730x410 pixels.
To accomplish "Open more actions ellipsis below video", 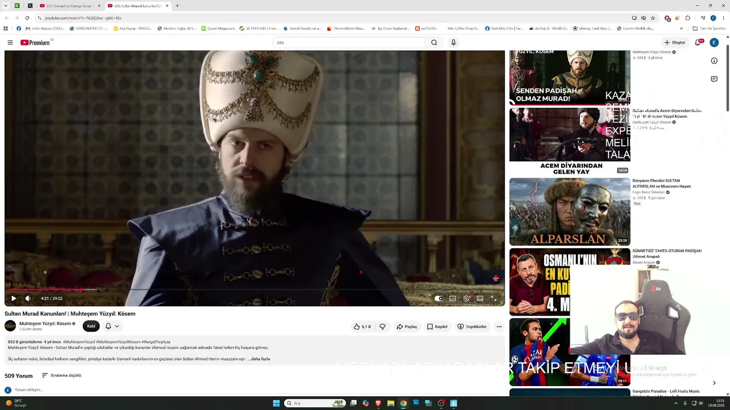I will [x=499, y=327].
